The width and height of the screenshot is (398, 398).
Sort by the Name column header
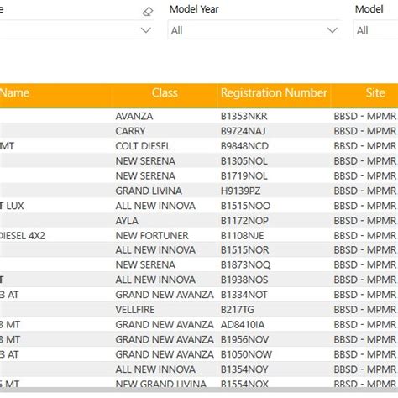click(x=14, y=93)
